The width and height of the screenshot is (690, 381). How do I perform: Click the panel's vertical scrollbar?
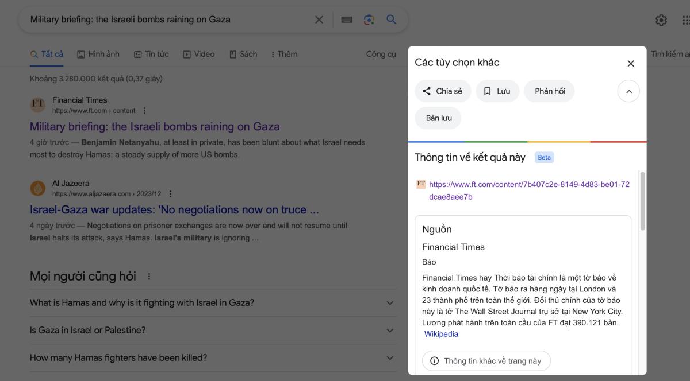642,201
